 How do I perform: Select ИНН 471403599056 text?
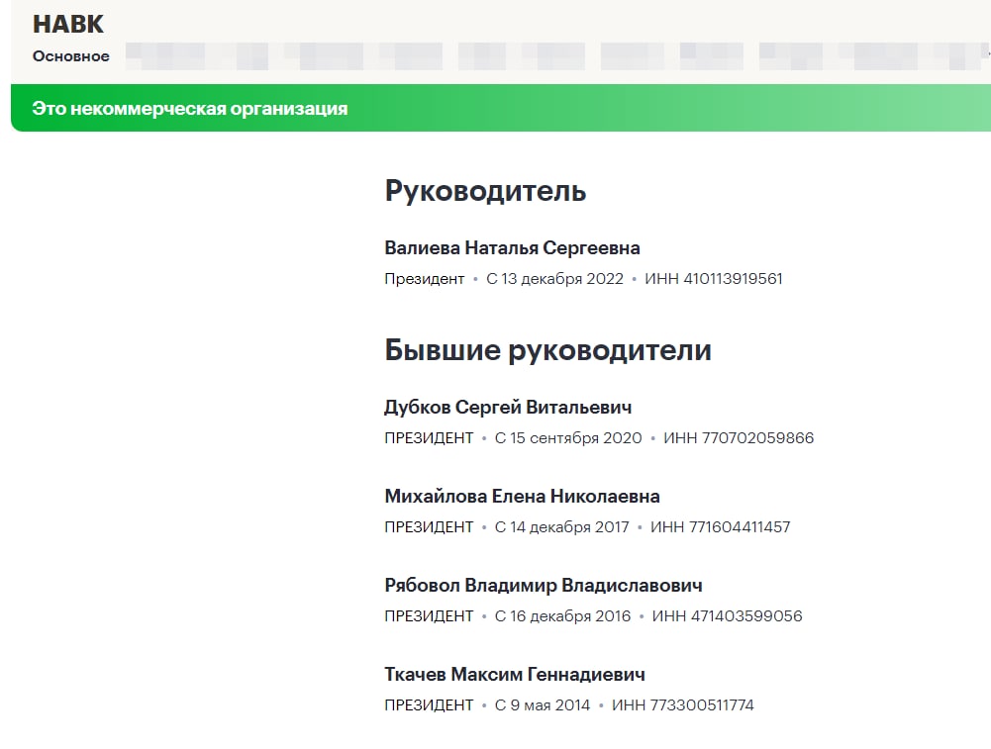[x=728, y=615]
